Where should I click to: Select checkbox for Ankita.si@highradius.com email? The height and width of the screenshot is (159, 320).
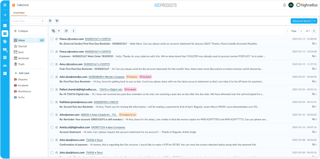pos(52,127)
